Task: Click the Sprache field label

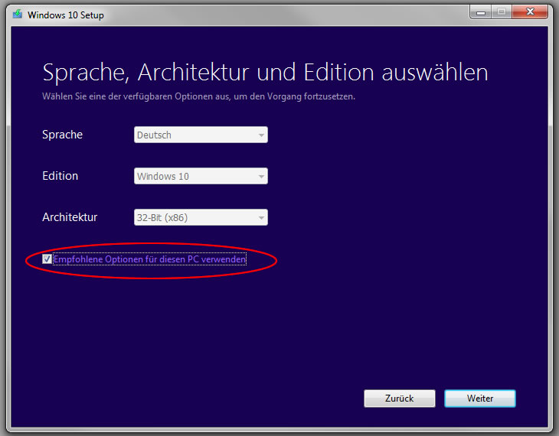Action: 62,135
